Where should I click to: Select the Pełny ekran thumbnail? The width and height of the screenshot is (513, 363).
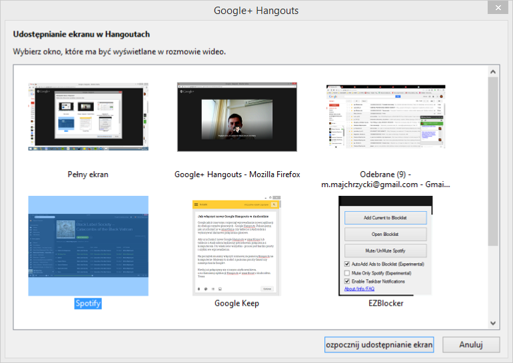[89, 117]
